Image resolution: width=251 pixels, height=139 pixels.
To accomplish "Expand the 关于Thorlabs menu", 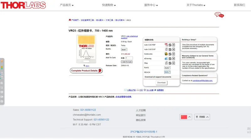I will 196,5.
